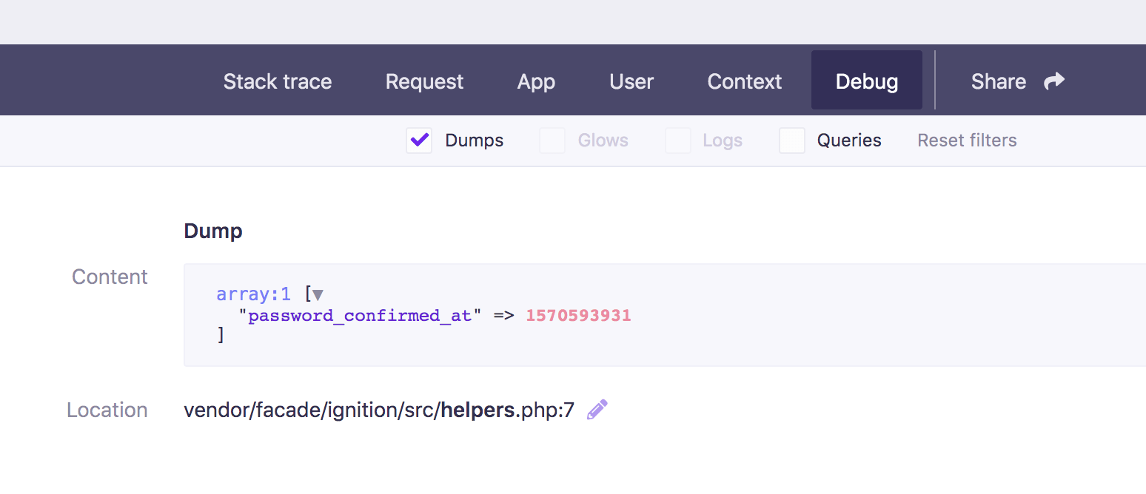
Task: Go to the App tab
Action: click(536, 81)
